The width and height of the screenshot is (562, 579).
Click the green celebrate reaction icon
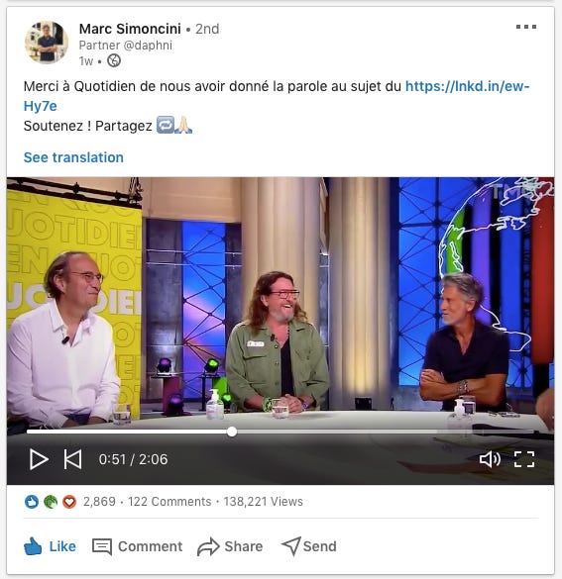click(x=51, y=502)
